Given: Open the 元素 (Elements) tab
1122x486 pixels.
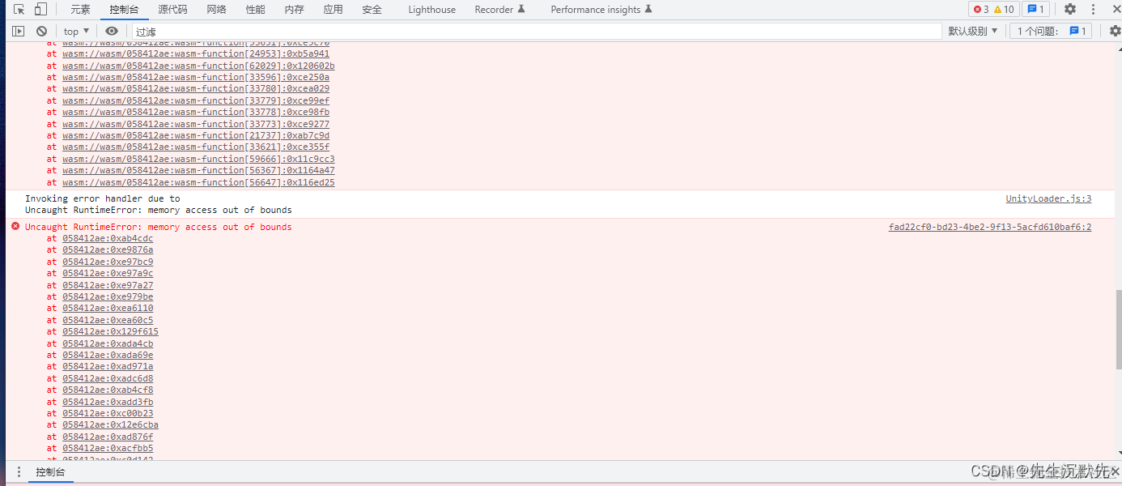Looking at the screenshot, I should 80,10.
